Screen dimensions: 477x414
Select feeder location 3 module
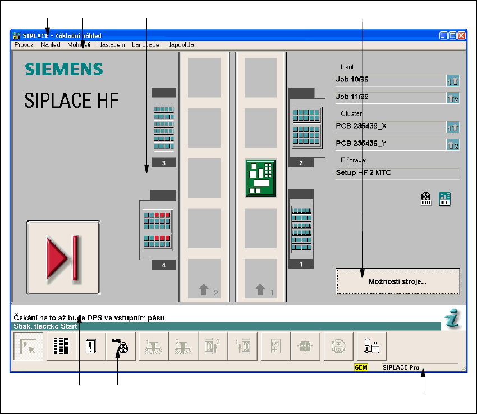pos(164,128)
